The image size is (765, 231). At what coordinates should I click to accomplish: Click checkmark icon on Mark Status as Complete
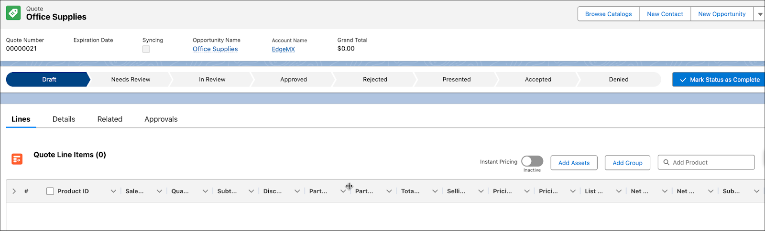pos(683,80)
